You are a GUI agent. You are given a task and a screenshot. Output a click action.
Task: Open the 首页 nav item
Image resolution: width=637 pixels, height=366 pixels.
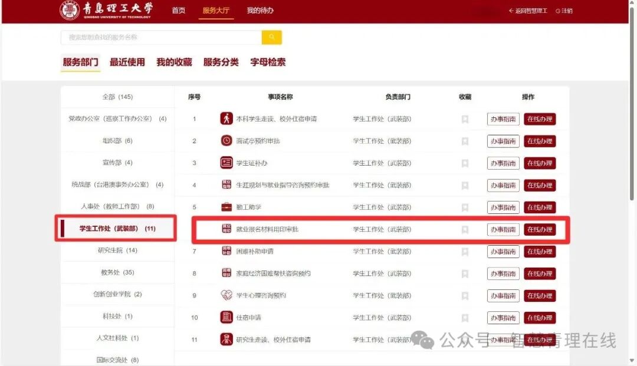178,10
